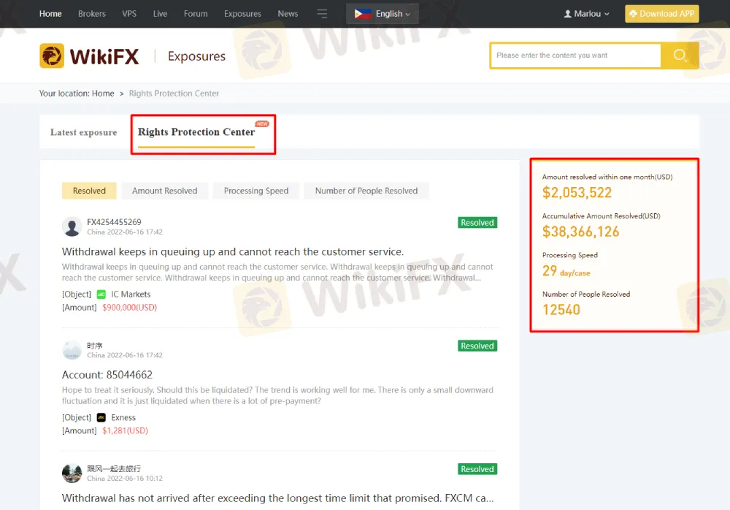Open Forum in the top navigation
This screenshot has width=730, height=510.
196,14
